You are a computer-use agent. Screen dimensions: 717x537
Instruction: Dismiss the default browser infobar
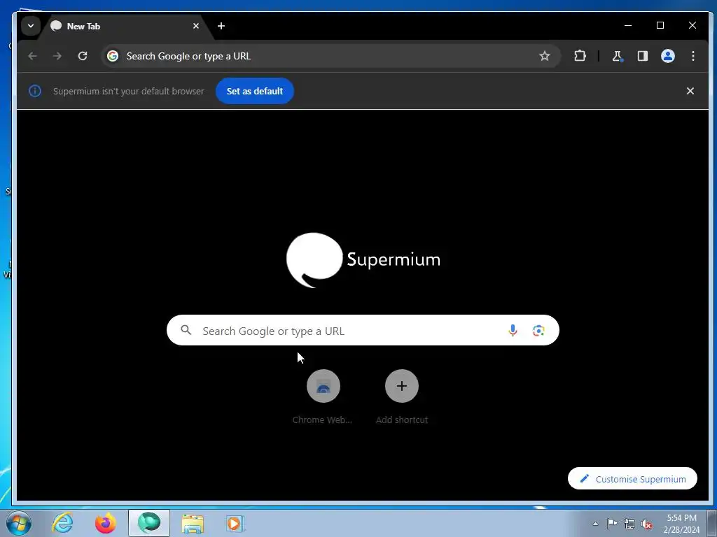tap(690, 91)
